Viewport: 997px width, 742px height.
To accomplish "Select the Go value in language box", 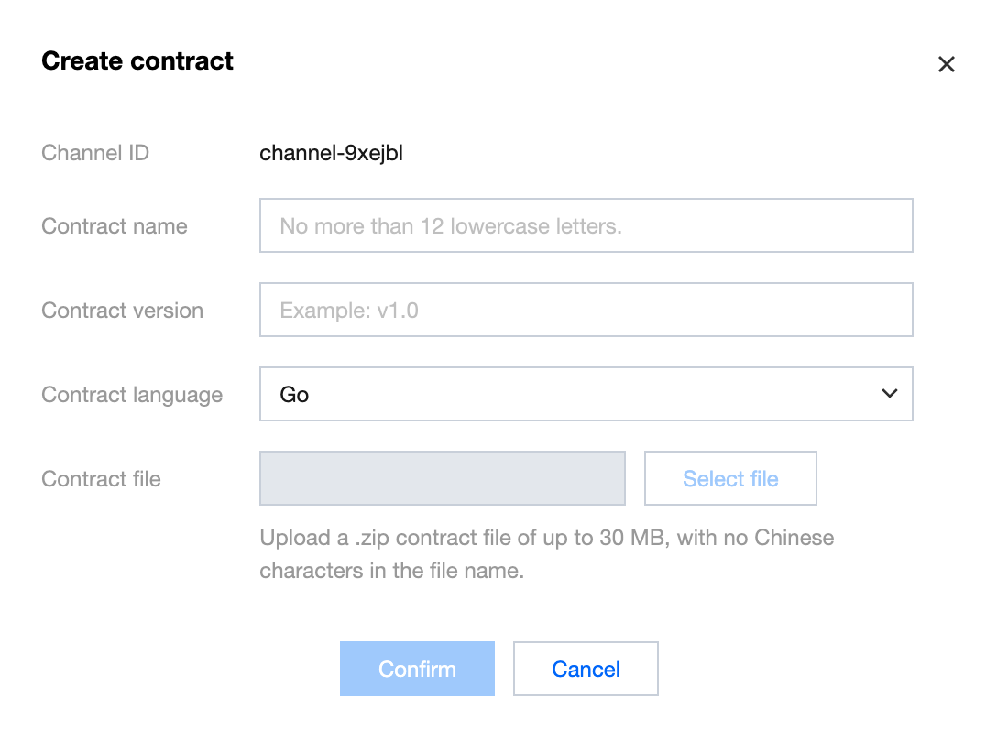I will pyautogui.click(x=295, y=395).
